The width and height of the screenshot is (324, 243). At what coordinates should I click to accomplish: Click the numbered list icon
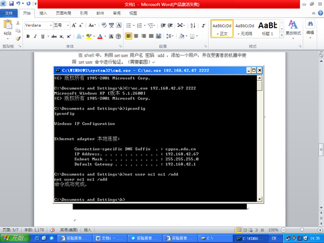coord(140,25)
